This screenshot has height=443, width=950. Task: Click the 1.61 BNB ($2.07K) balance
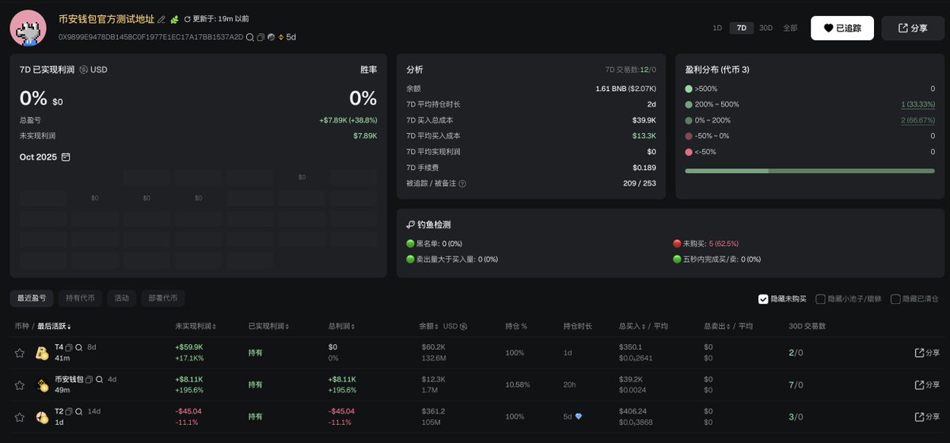click(625, 89)
